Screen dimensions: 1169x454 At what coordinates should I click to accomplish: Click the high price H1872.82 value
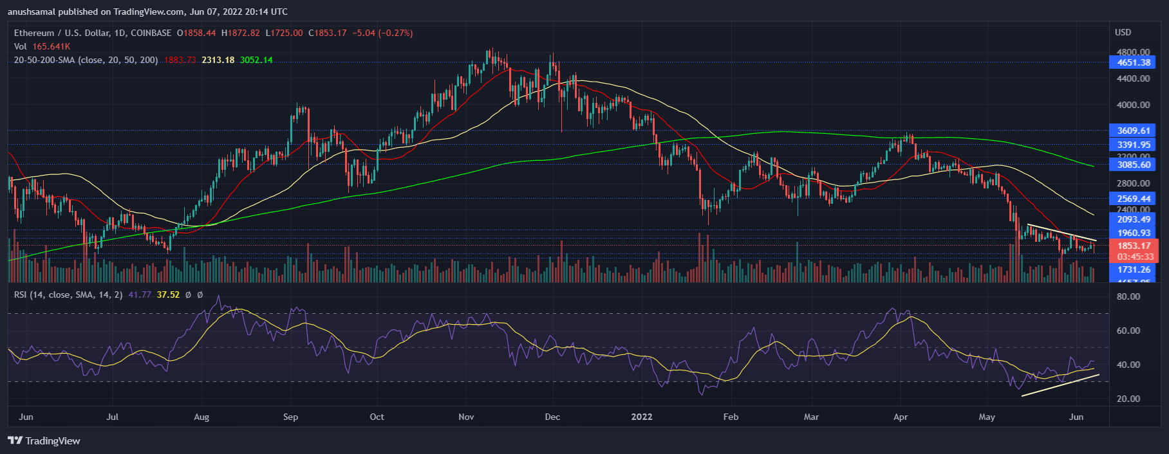[241, 33]
